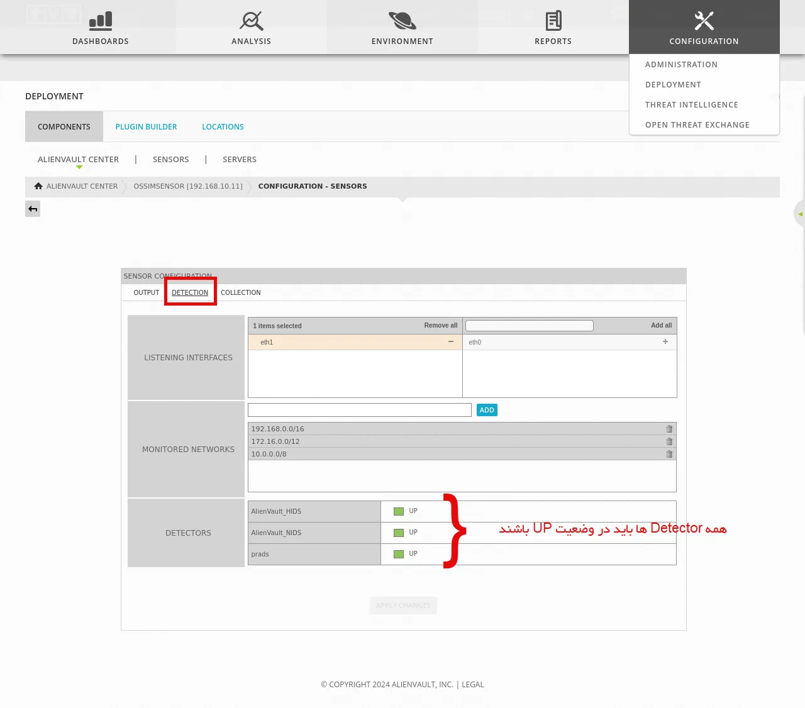Screen dimensions: 805x708
Task: Open the Reports document icon
Action: click(553, 21)
